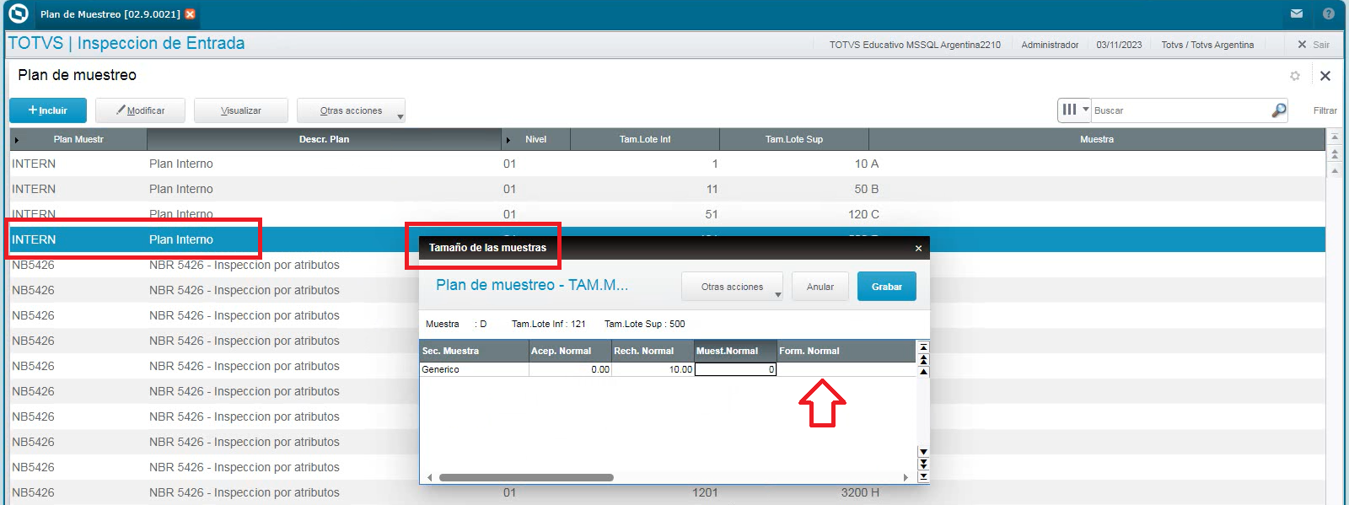This screenshot has height=505, width=1349.
Task: Click the Visualizar button
Action: pos(241,110)
